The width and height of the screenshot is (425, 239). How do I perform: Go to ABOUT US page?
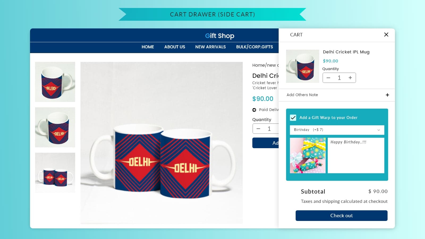(175, 47)
